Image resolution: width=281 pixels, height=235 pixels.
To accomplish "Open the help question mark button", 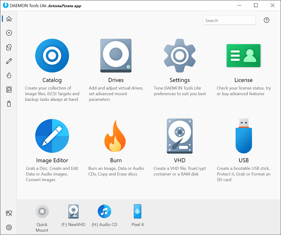I will click(266, 20).
